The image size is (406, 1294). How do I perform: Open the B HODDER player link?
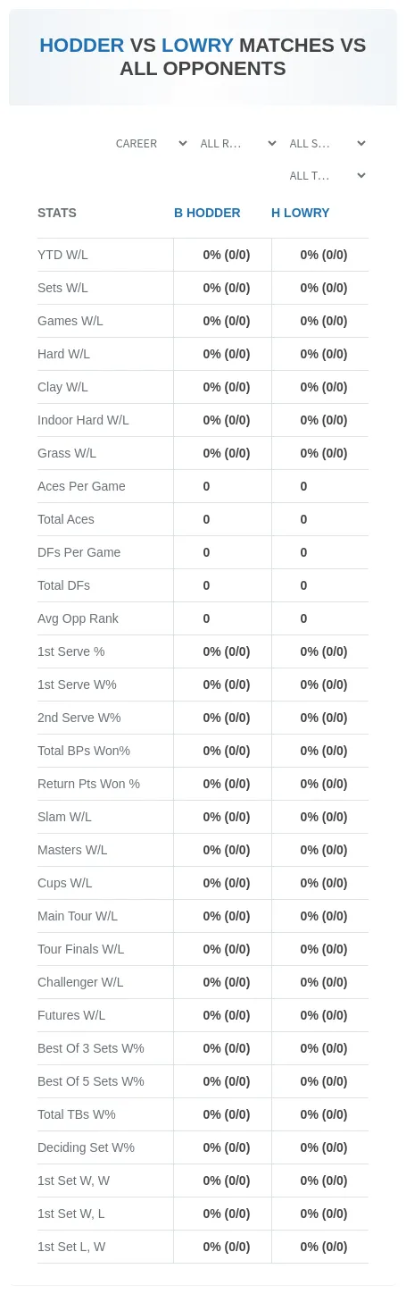(x=207, y=213)
